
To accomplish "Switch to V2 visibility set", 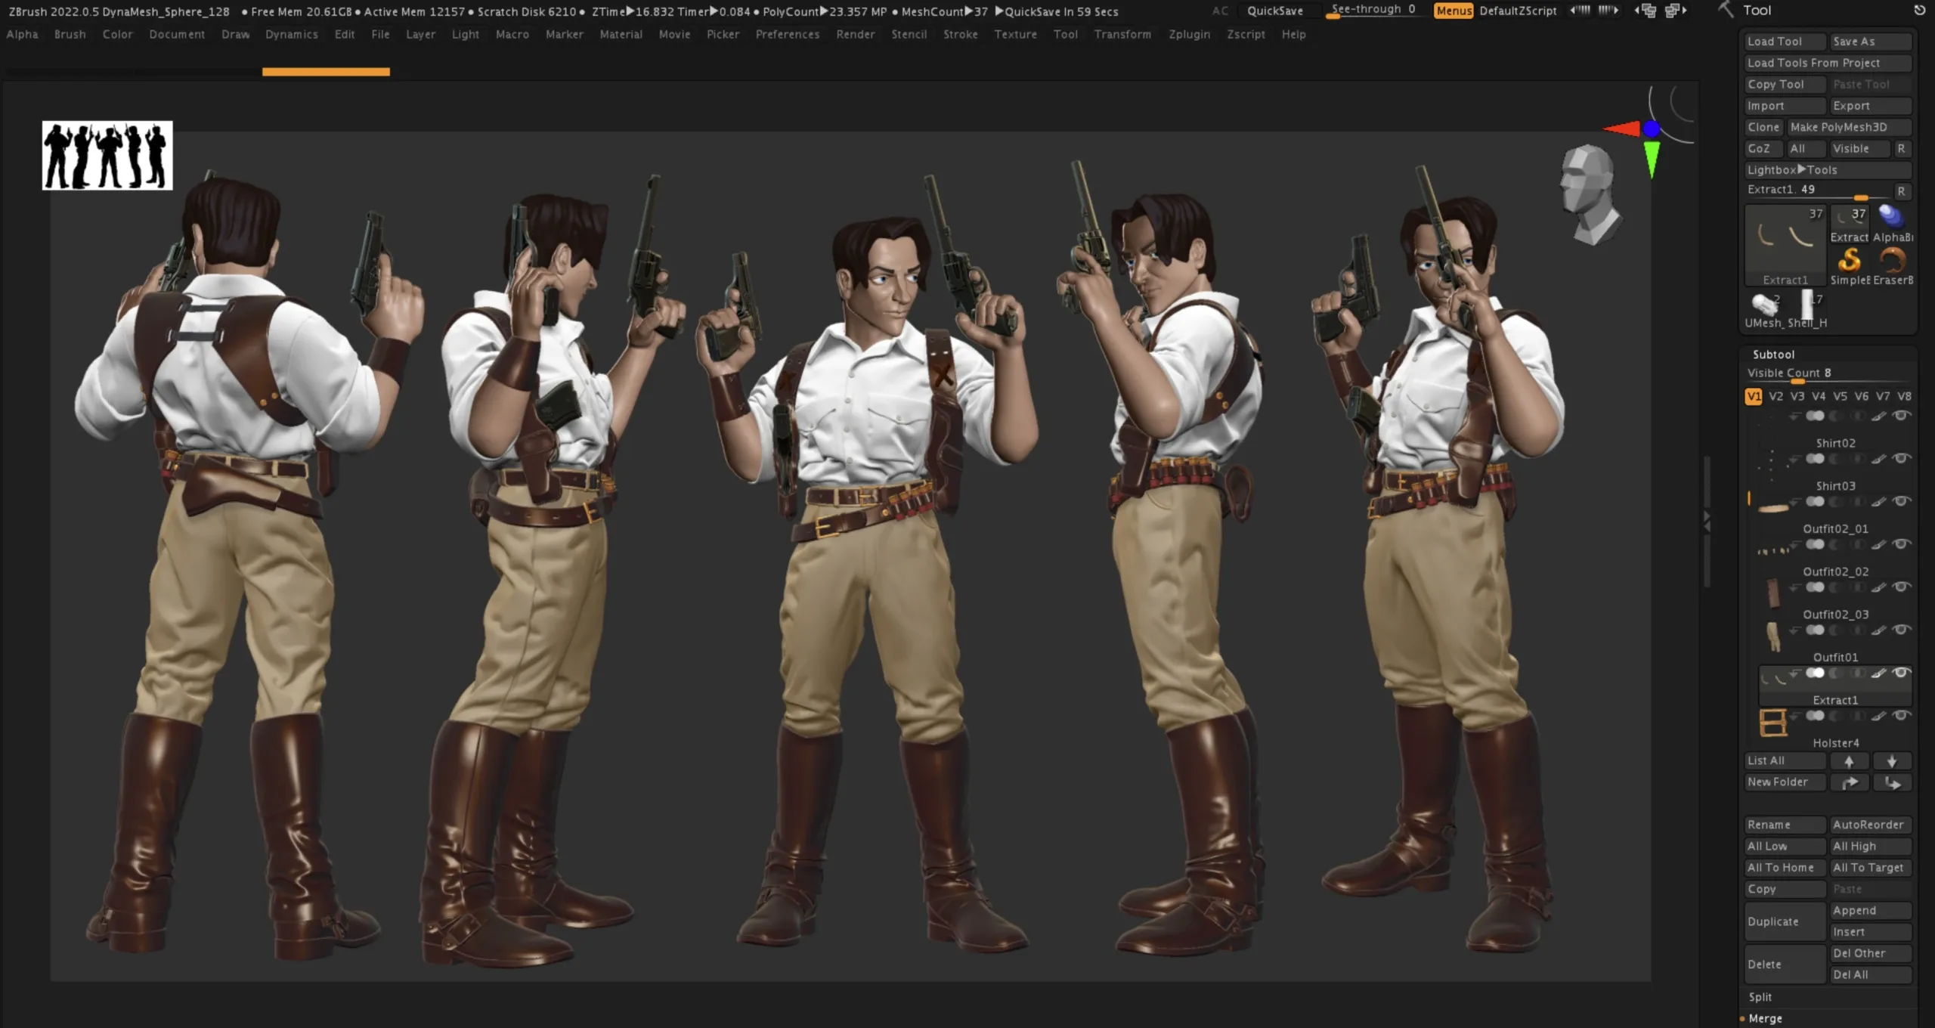I will (x=1776, y=396).
